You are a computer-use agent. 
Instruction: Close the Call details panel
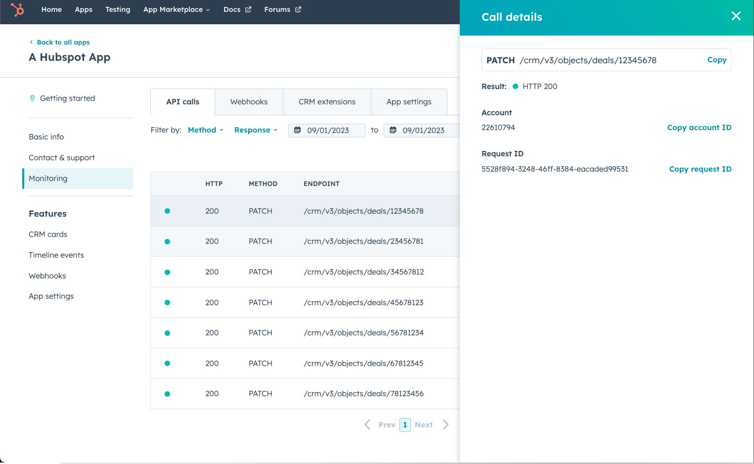[736, 16]
